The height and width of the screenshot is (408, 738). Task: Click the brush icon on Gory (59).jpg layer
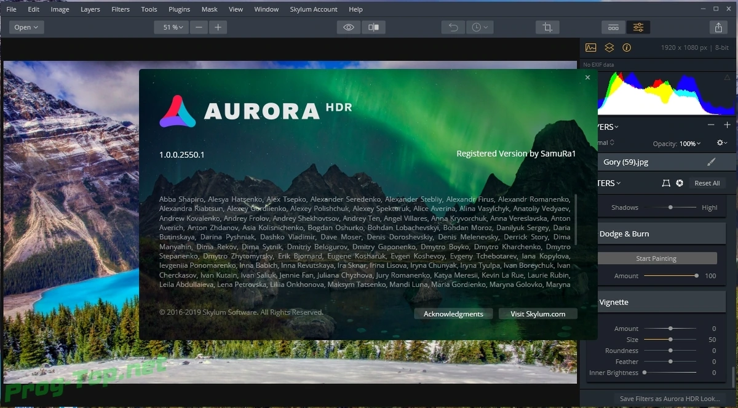point(712,162)
